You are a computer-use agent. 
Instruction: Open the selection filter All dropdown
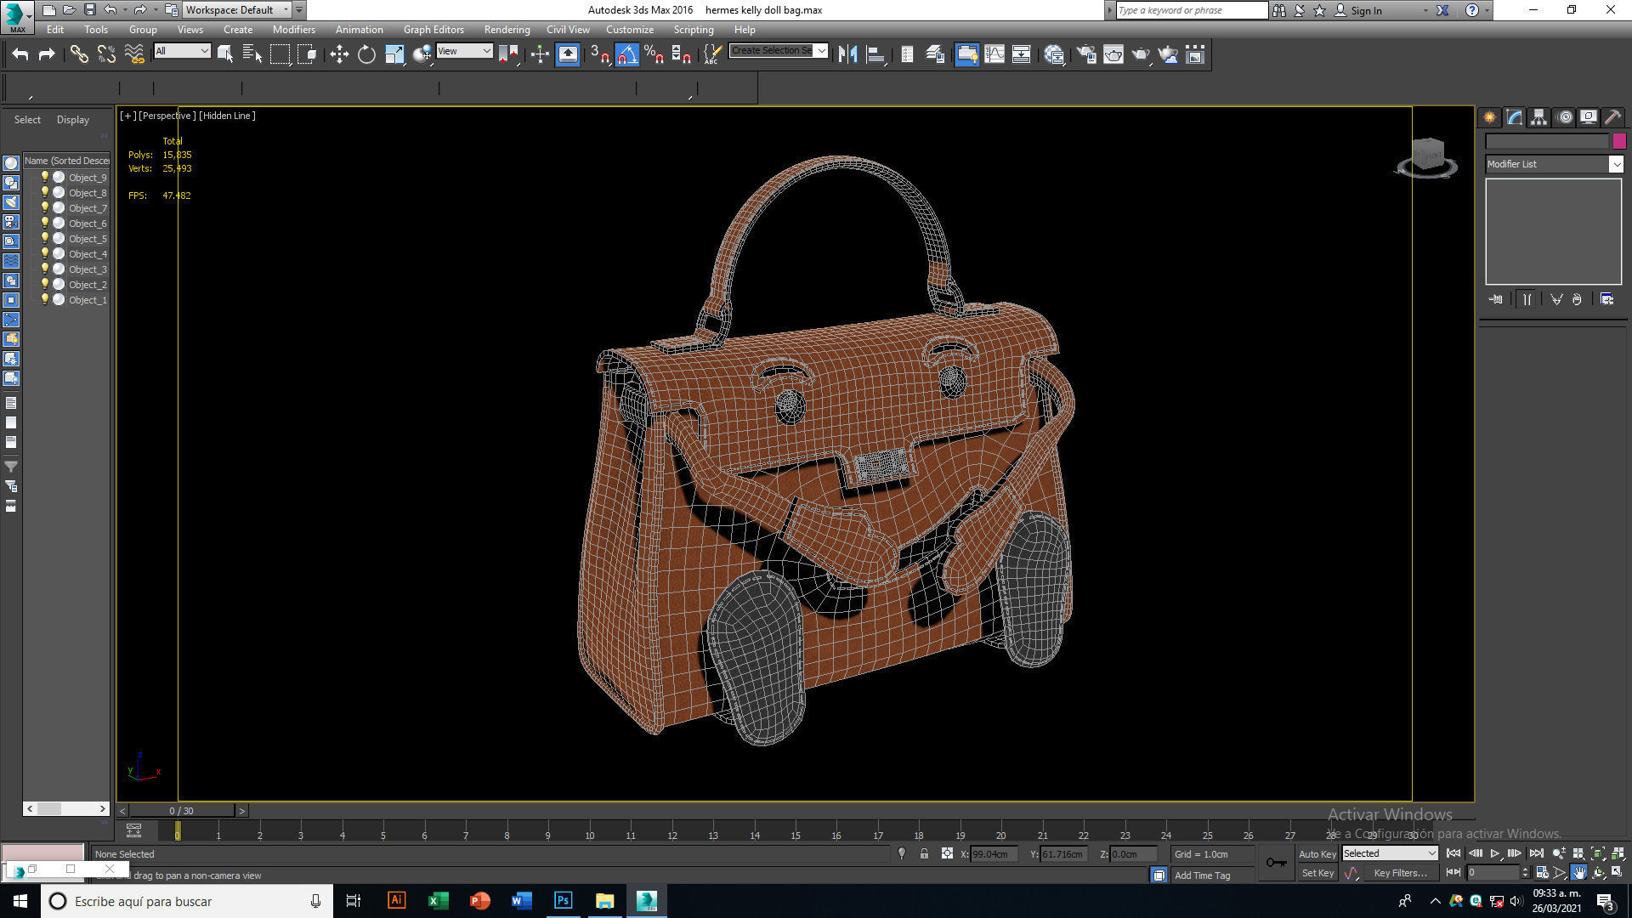(x=182, y=51)
